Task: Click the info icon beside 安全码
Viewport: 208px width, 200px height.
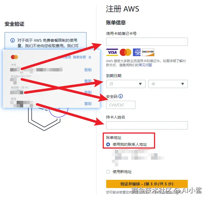Action: [x=121, y=96]
